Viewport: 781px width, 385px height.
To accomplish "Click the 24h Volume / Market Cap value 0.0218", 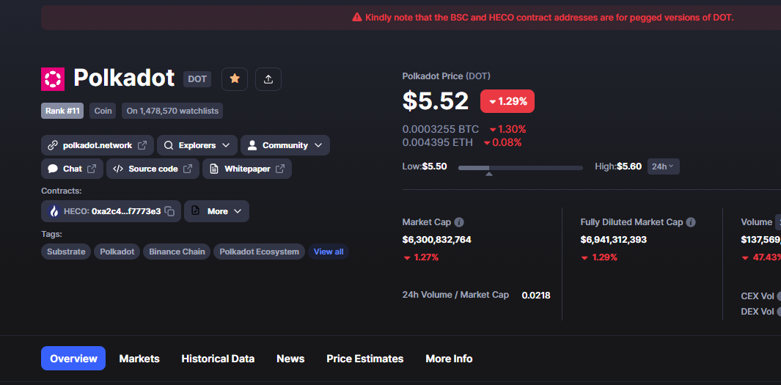I will [x=536, y=296].
